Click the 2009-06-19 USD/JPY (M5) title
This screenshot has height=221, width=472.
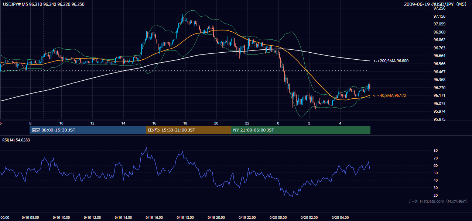coord(436,4)
